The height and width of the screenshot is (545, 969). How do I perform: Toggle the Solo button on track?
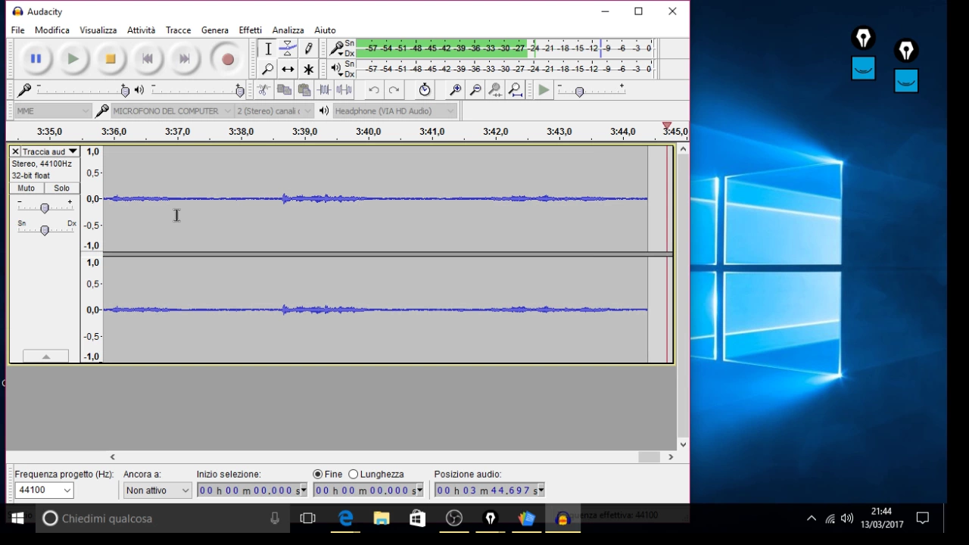62,188
